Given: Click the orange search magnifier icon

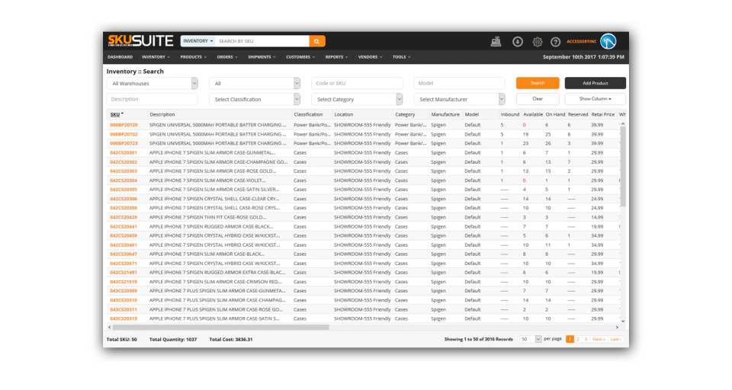Looking at the screenshot, I should point(317,41).
